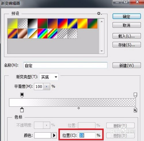Select the right color stop

pos(135,110)
